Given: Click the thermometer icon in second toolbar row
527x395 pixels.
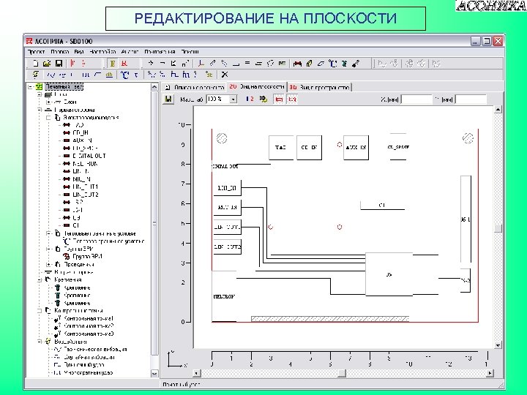Looking at the screenshot, I should pyautogui.click(x=125, y=75).
